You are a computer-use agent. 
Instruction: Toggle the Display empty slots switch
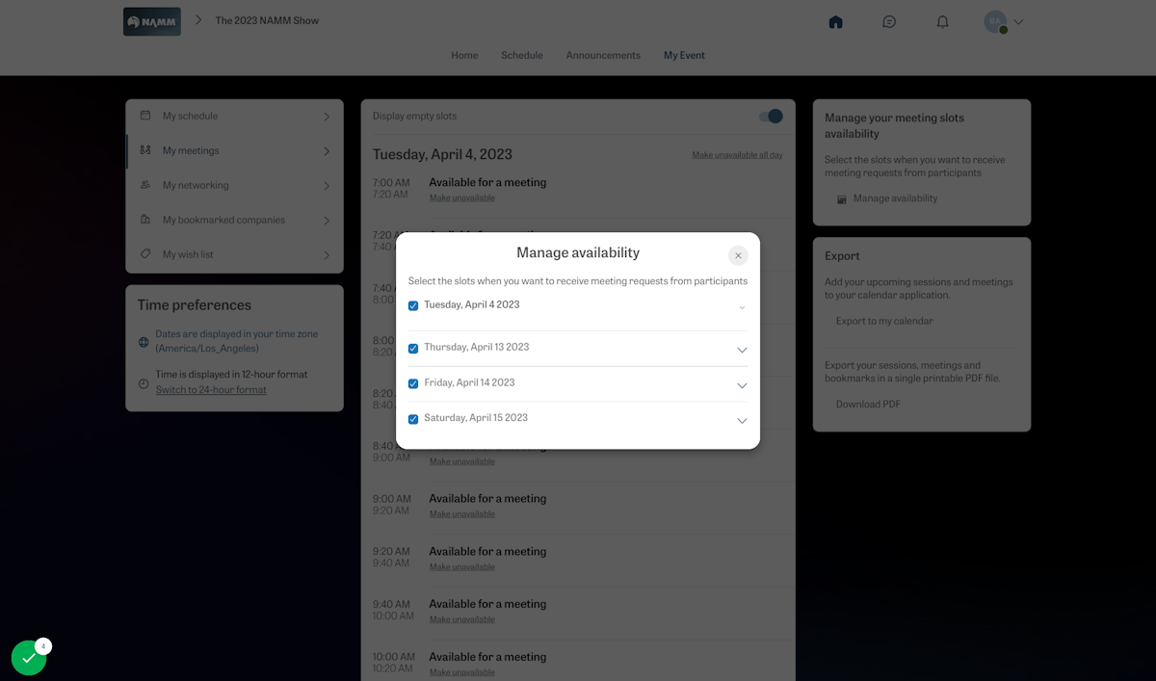[769, 116]
